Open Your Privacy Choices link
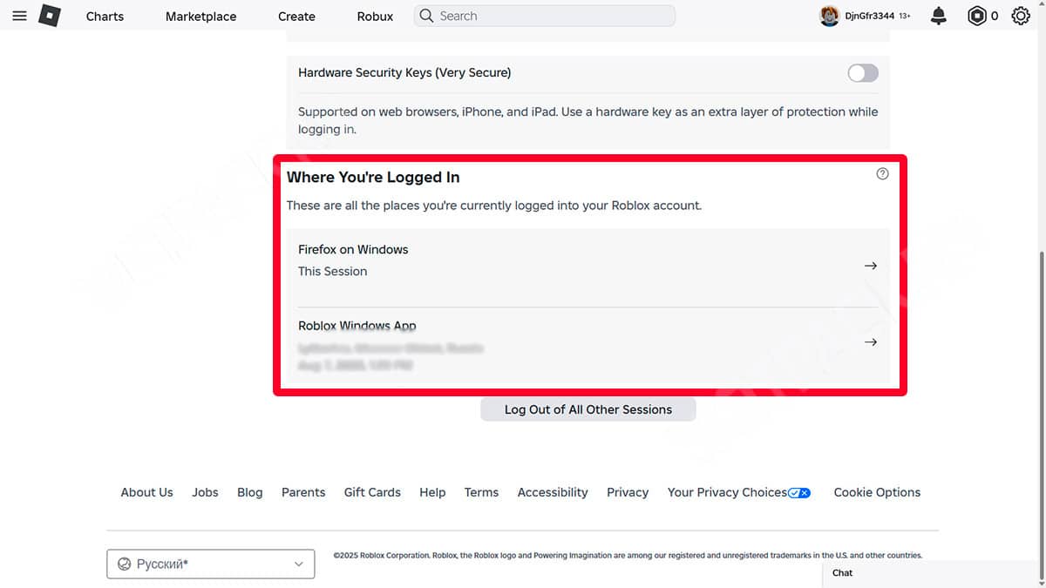 (739, 492)
